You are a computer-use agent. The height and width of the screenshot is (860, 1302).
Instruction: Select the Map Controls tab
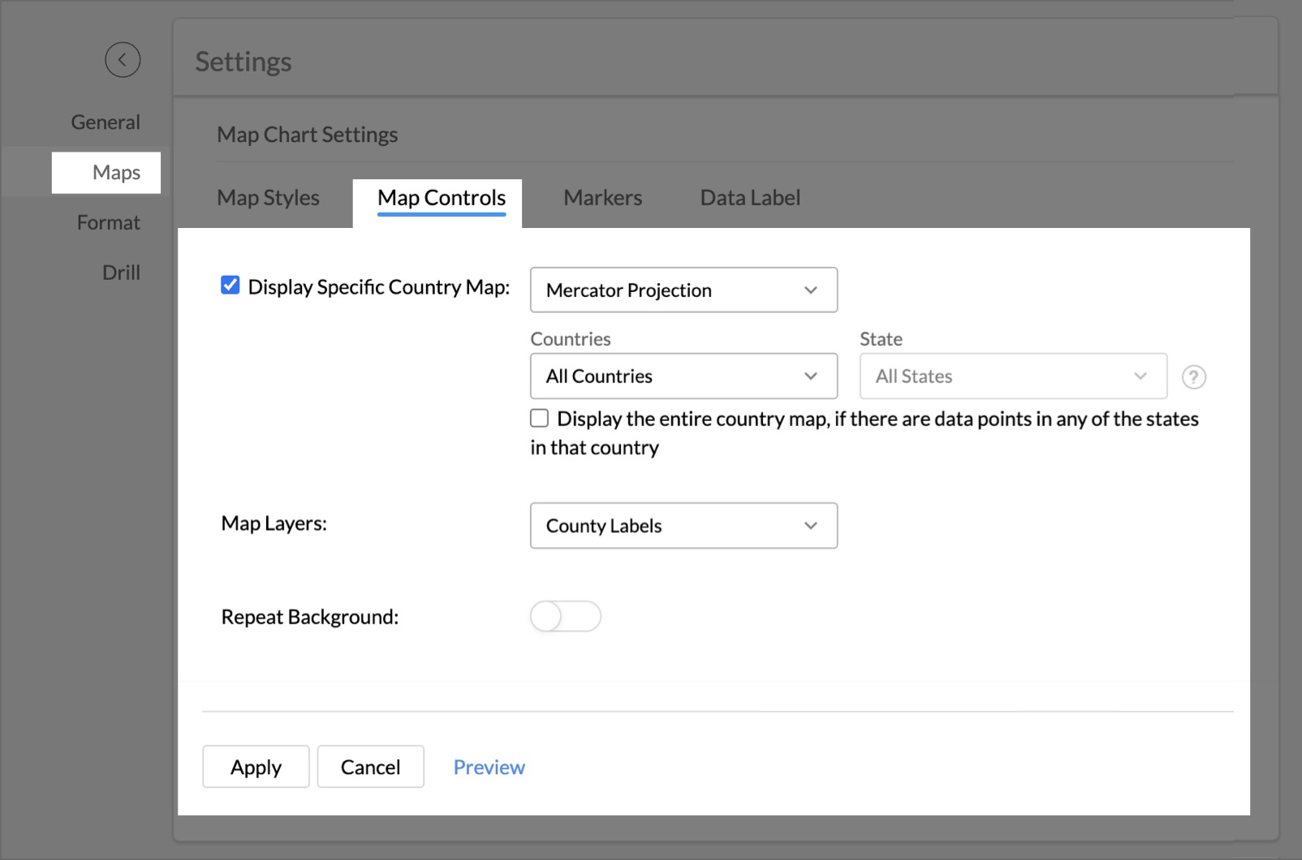coord(442,198)
